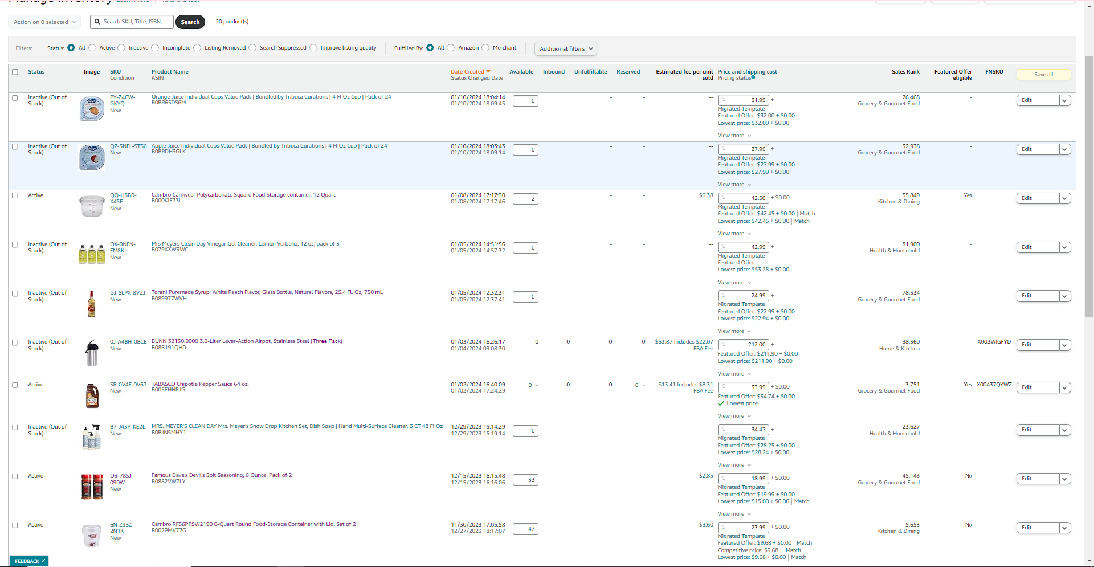Select the Cambro 12 Quart row checkbox
Viewport: 1094px width, 567px height.
tap(15, 195)
